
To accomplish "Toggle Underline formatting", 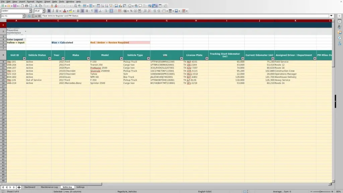I will 57,11.
